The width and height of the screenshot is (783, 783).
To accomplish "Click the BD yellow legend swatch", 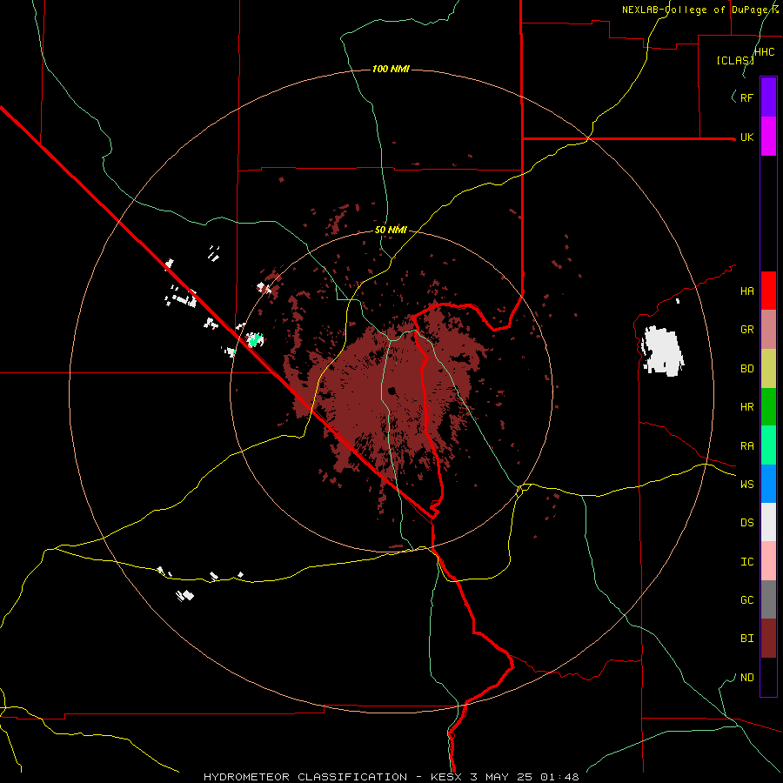I will (768, 368).
